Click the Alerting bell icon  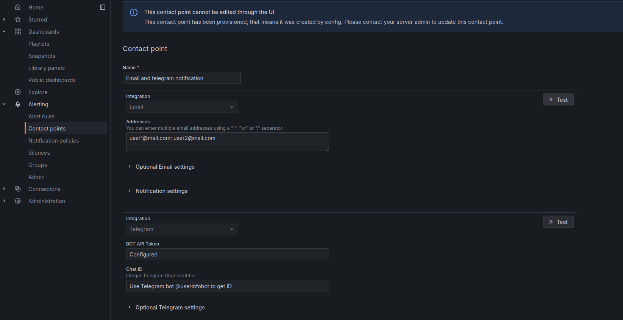(x=18, y=104)
